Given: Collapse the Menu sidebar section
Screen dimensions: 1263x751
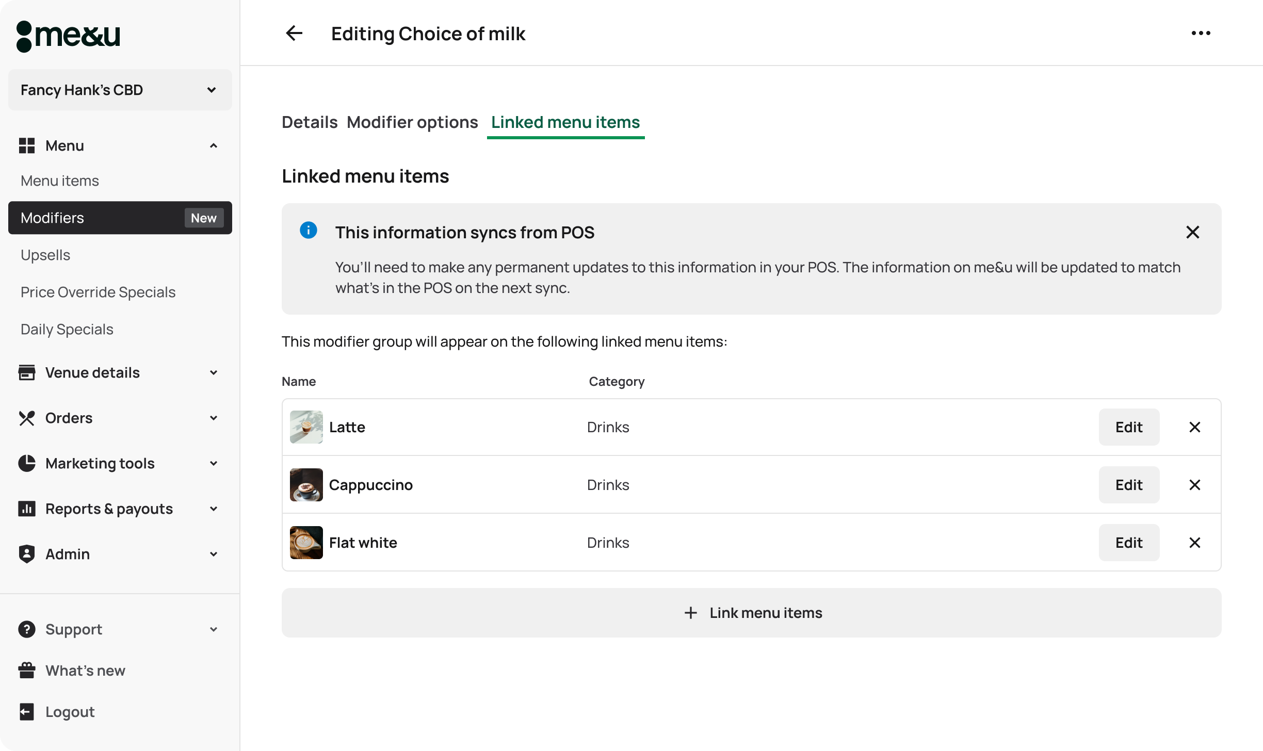Looking at the screenshot, I should pyautogui.click(x=213, y=146).
